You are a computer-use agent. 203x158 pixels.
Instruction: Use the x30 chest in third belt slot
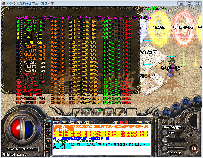98,112
